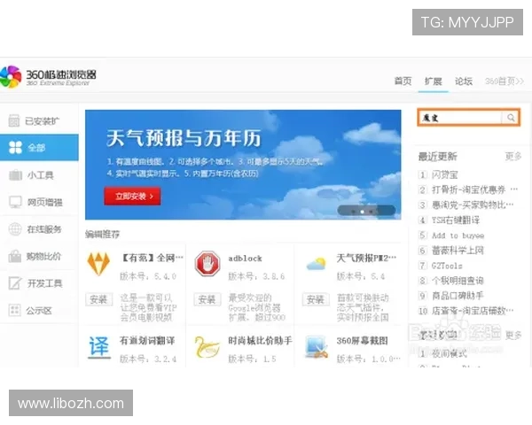Viewport: 532px width, 425px height.
Task: Click the 360 browser logo
Action: (x=48, y=77)
